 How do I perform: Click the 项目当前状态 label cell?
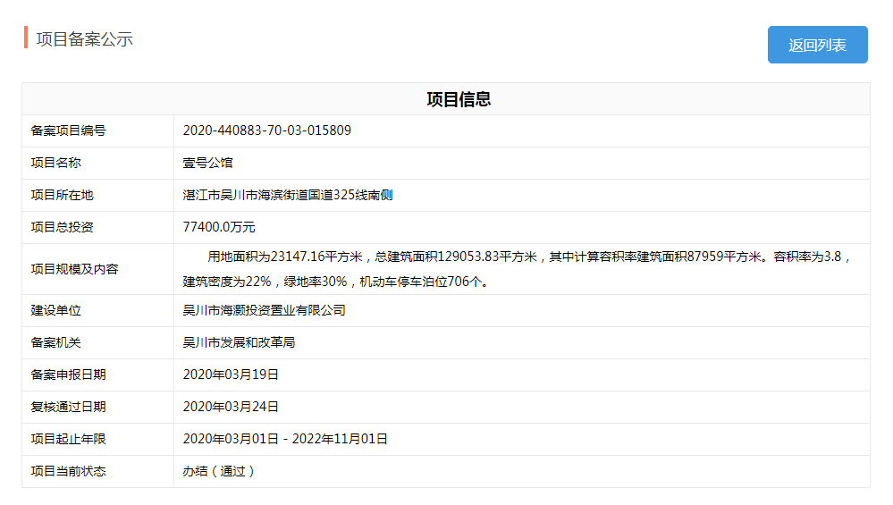tap(98, 471)
